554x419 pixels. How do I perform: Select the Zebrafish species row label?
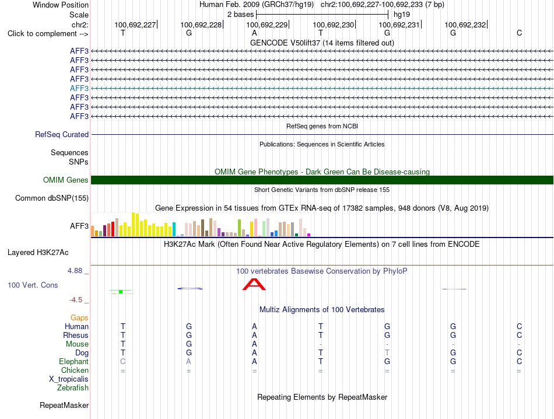pos(73,388)
